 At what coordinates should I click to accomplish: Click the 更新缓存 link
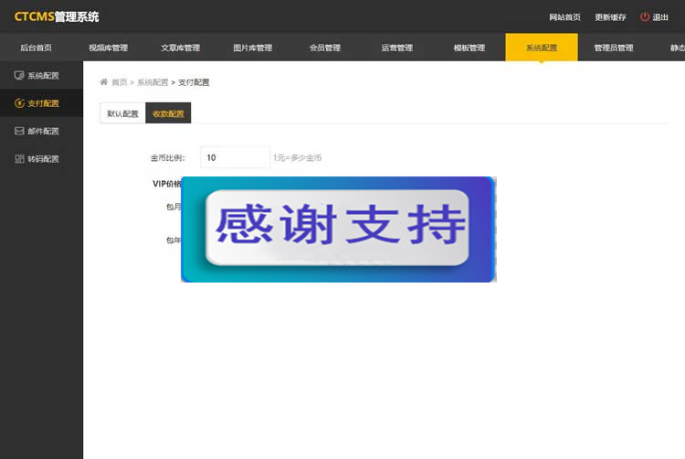[x=610, y=17]
